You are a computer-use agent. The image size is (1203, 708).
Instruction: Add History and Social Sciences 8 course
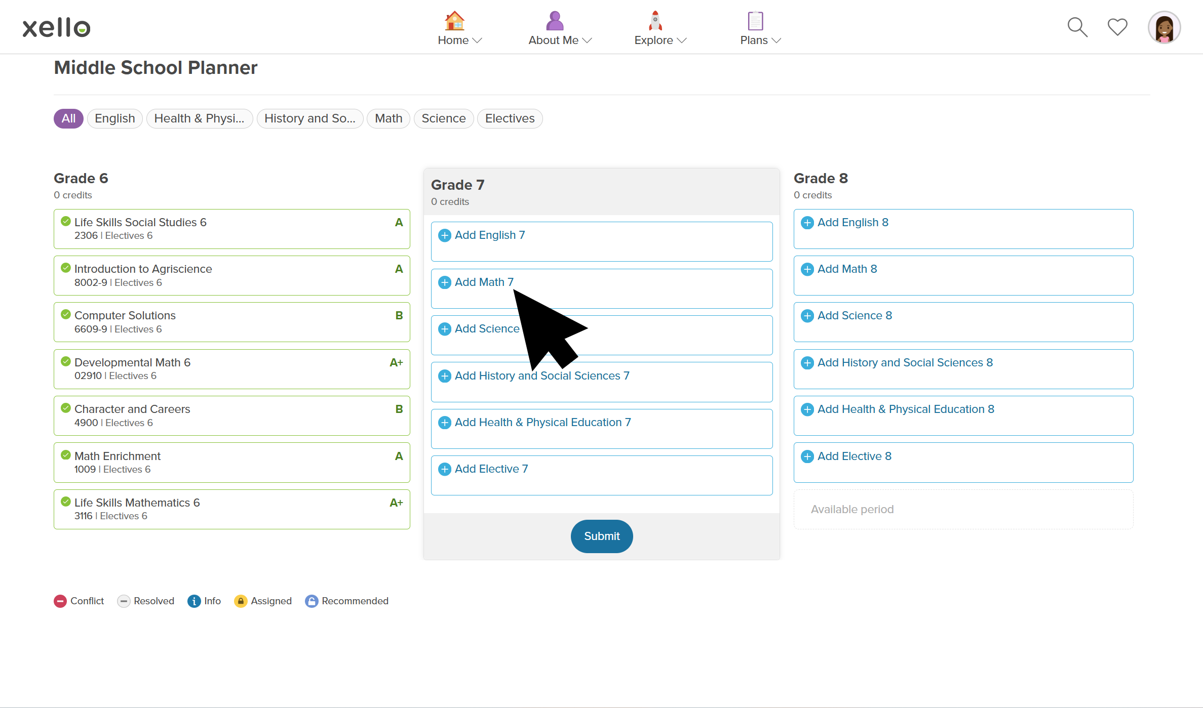[x=963, y=369]
